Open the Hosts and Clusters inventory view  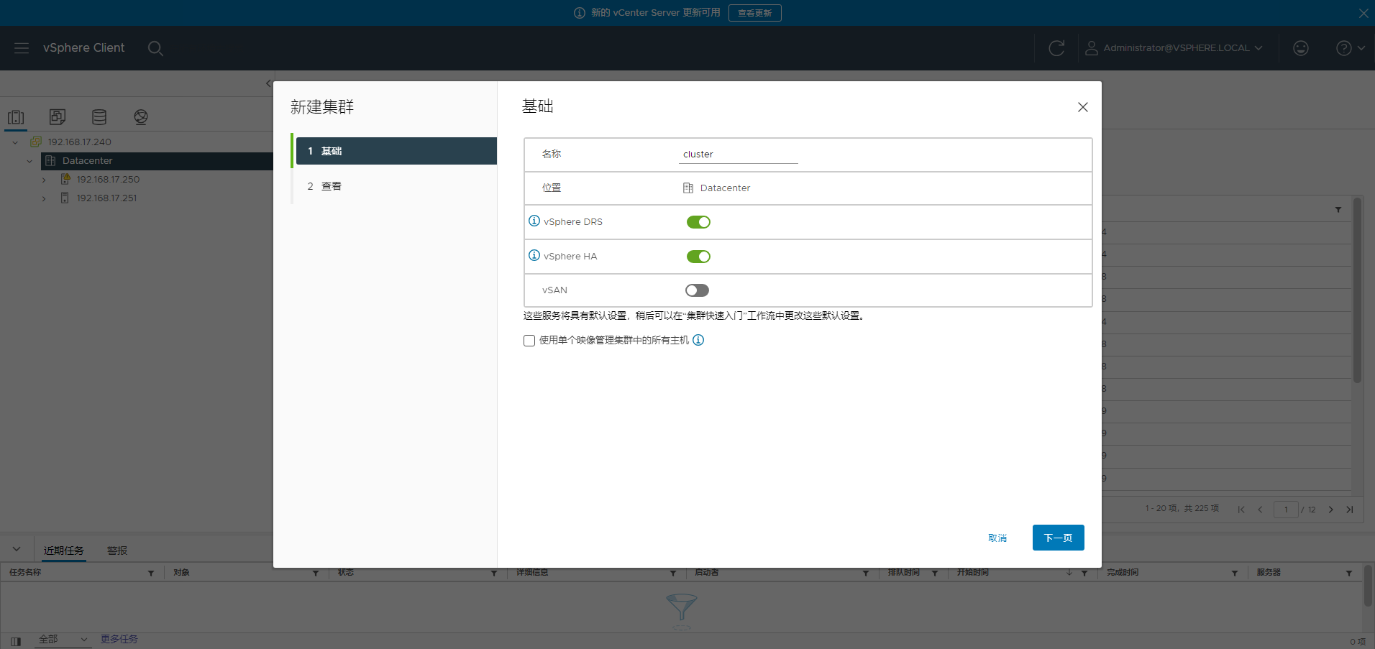16,117
